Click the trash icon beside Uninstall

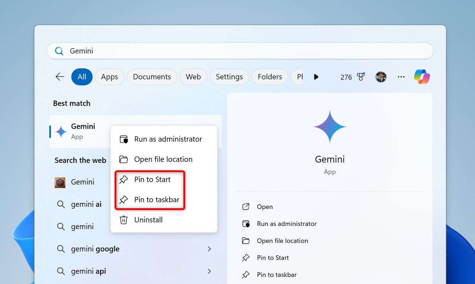click(x=123, y=220)
